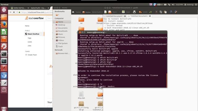The image size is (198, 111).
Task: Click the gedit Paste icon
Action: pyautogui.click(x=165, y=12)
